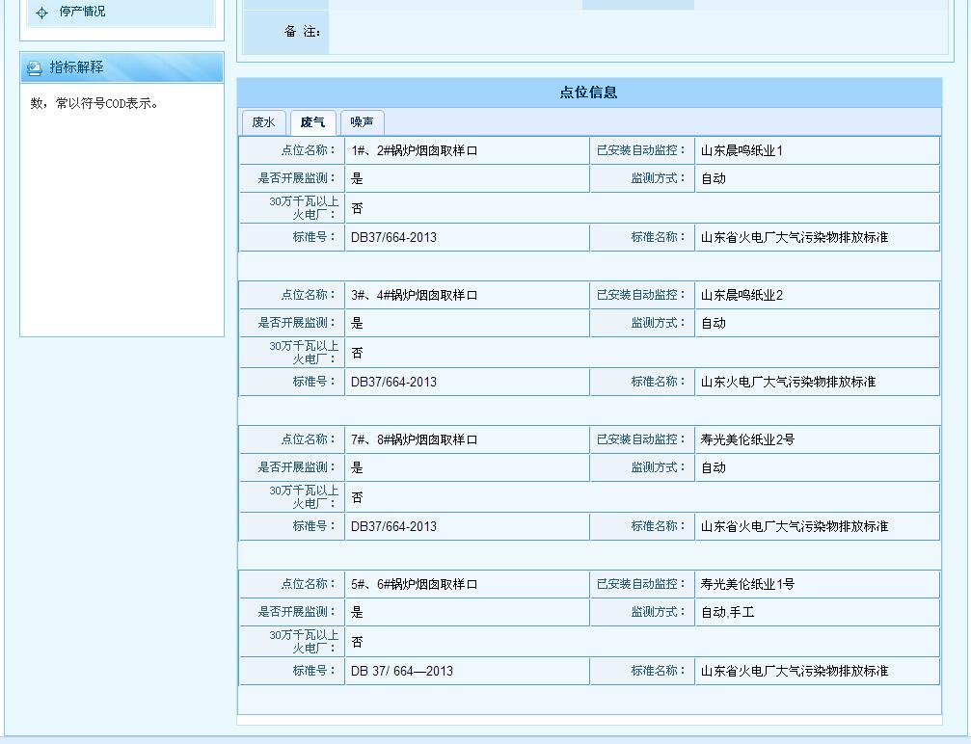Switch to the 废水 tab

pos(262,122)
